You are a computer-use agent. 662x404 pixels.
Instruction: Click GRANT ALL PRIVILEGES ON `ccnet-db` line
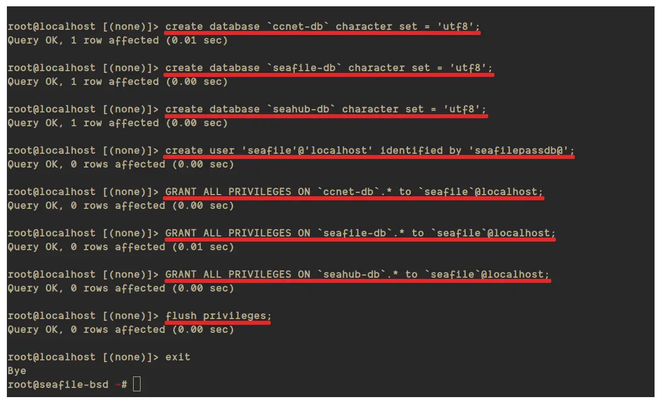(354, 192)
